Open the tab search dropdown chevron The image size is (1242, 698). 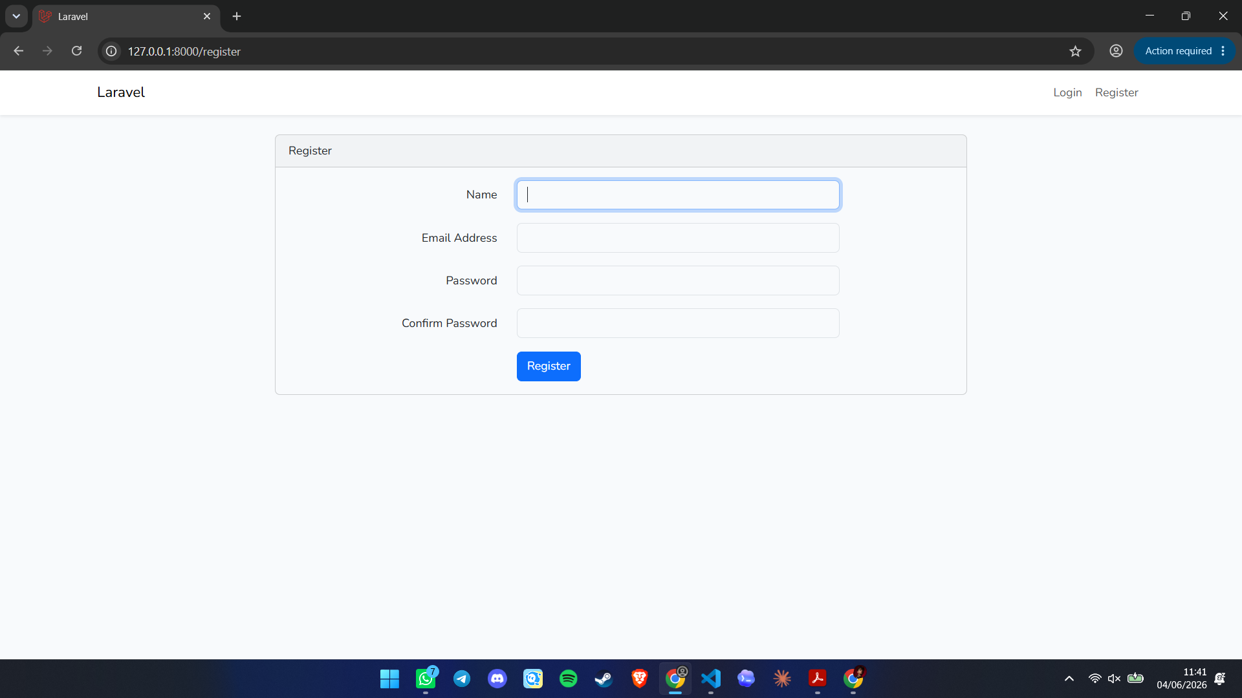pos(16,16)
